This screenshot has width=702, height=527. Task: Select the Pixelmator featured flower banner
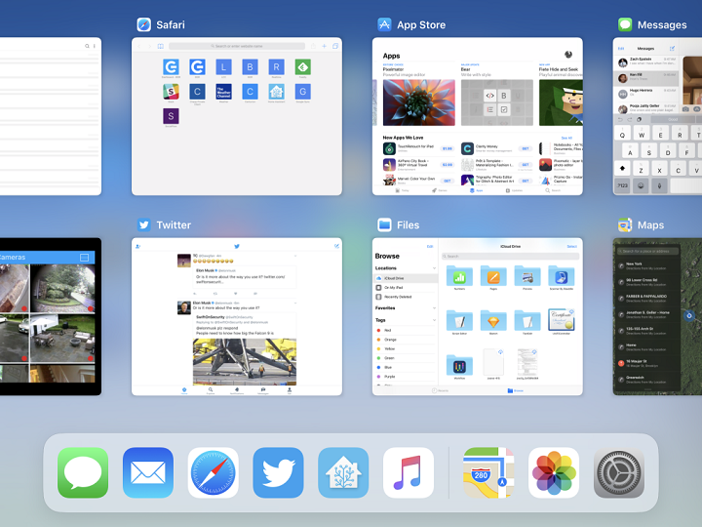click(x=418, y=102)
